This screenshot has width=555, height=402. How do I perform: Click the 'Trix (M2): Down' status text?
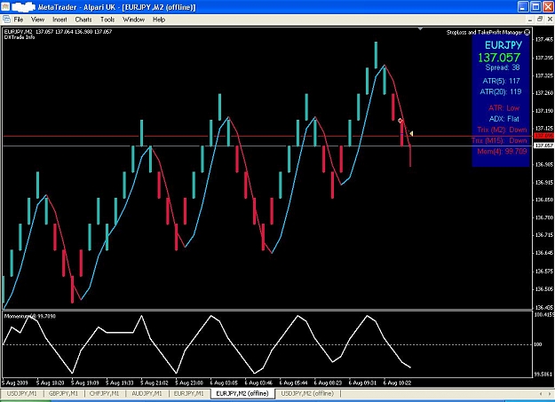502,130
